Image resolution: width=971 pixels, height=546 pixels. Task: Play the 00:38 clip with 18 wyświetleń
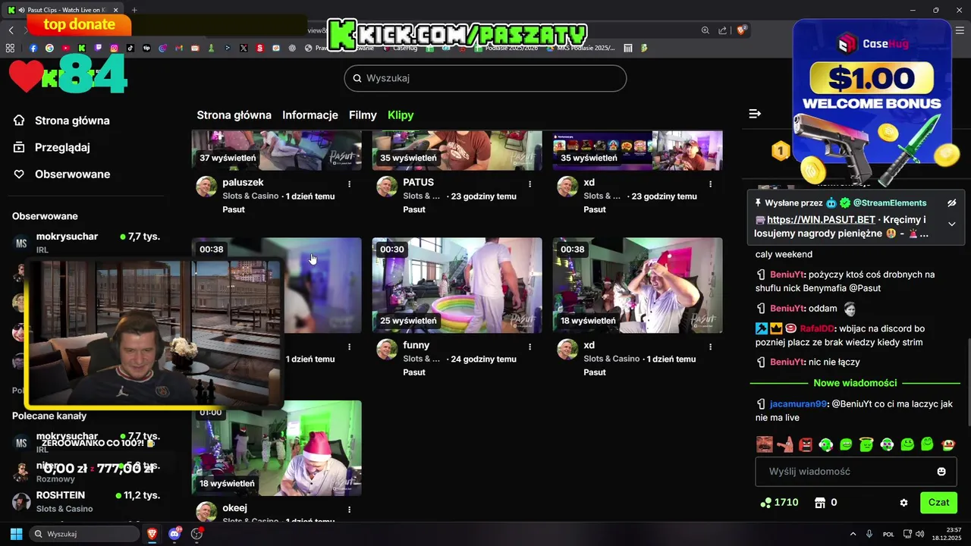point(638,285)
